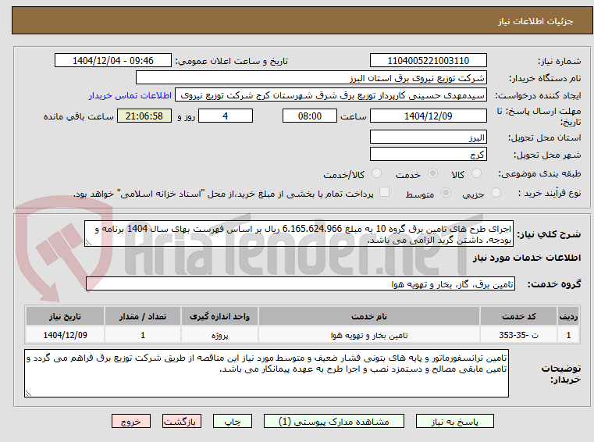Screen dimensions: 594x442
Task: Click the countdown timer 21:06:58
Action: [144, 116]
